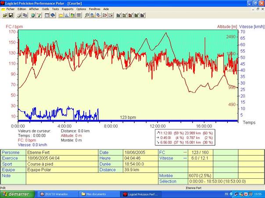This screenshot has height=198, width=265.
Task: Click the blue book diary icon
Action: coord(53,15)
